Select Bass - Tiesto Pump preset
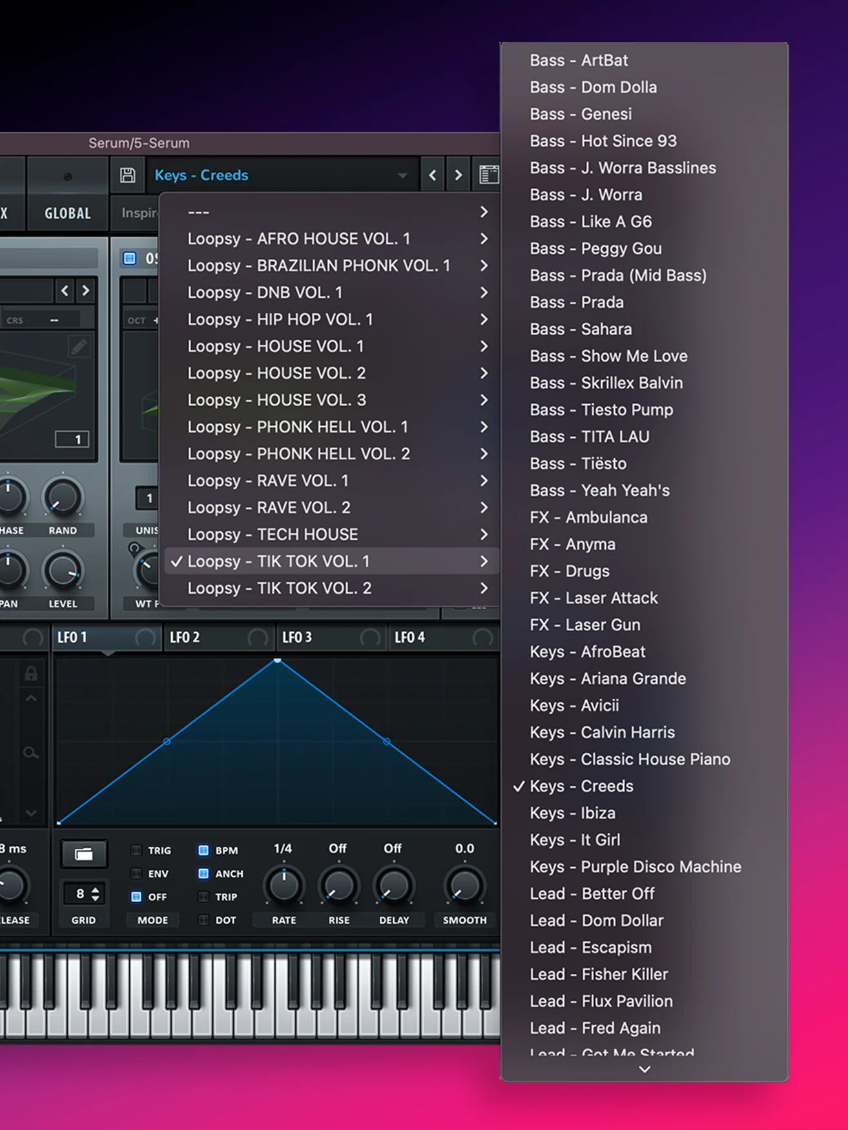 tap(644, 410)
